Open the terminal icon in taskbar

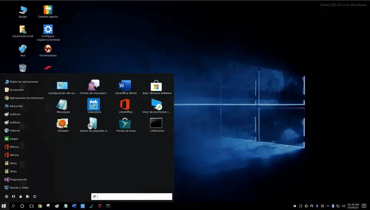coord(108,206)
